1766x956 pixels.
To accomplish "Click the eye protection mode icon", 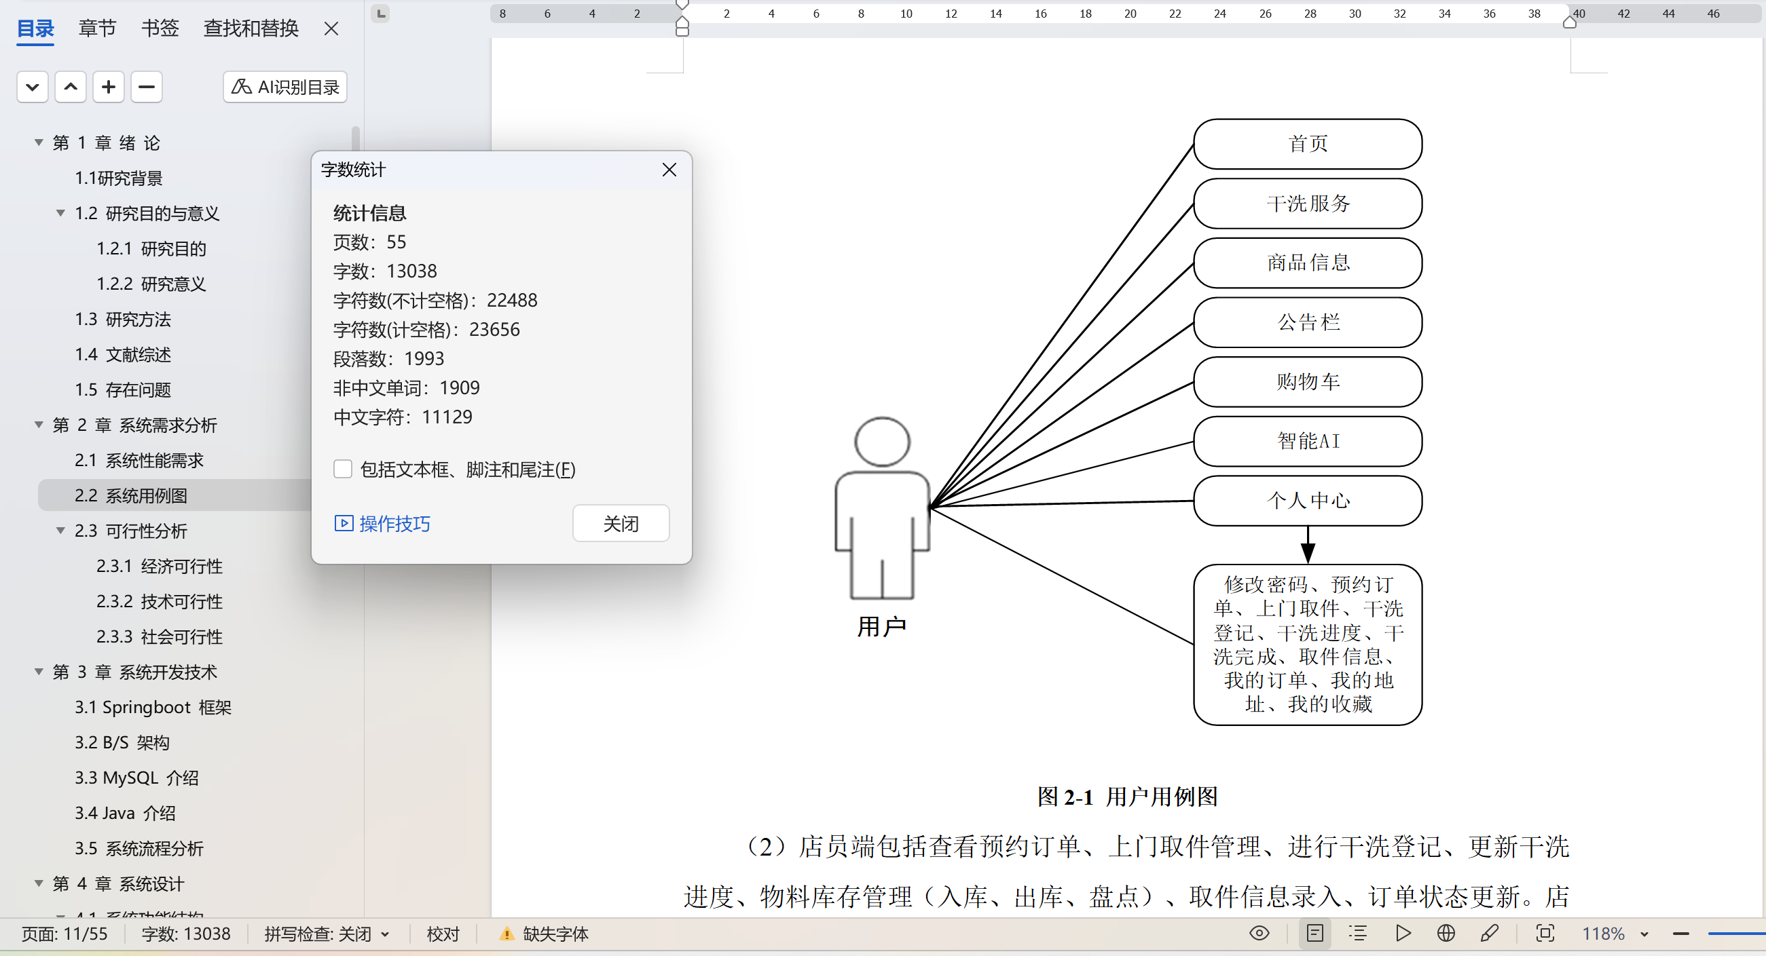I will [x=1259, y=933].
